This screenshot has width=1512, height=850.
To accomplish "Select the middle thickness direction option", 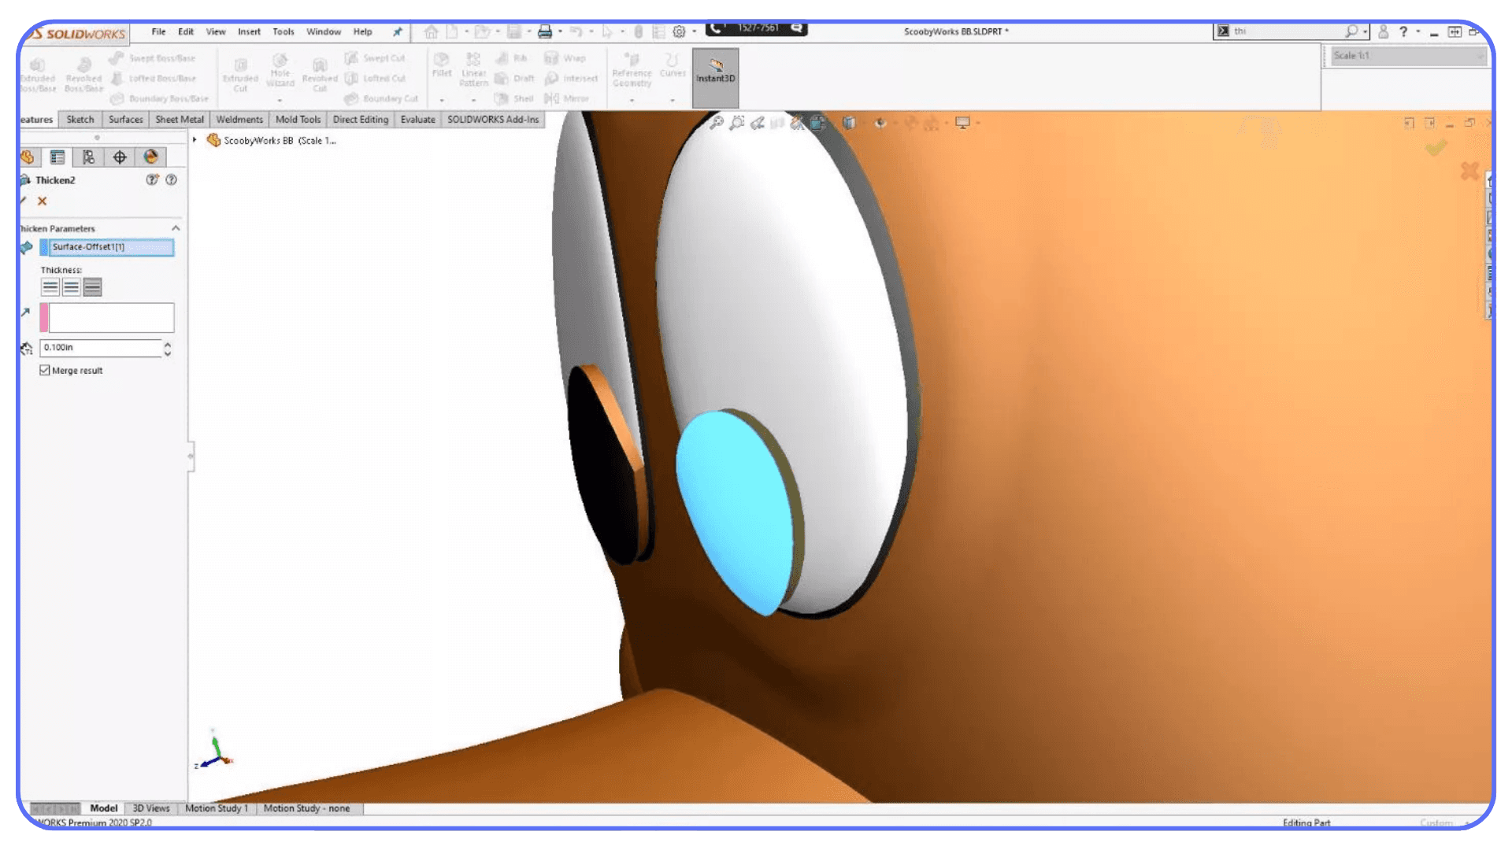I will [x=72, y=286].
